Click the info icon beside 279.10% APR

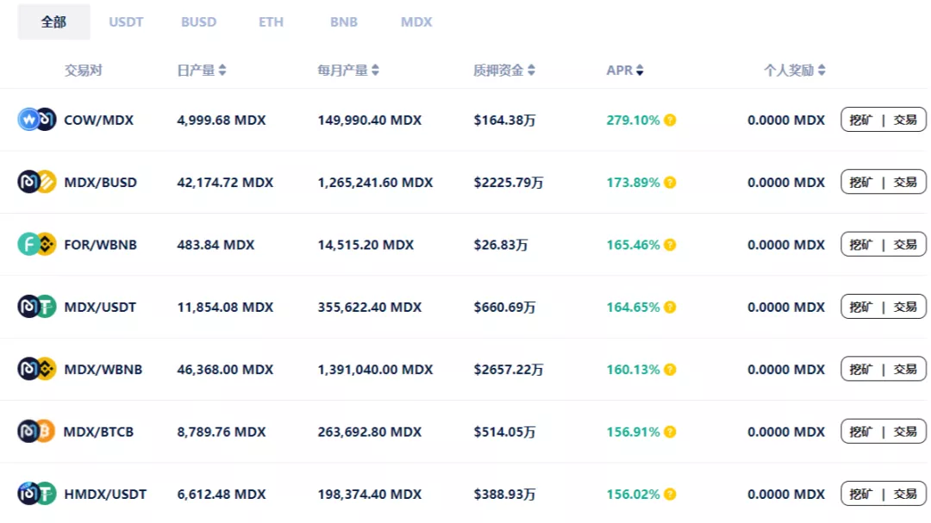pos(670,121)
